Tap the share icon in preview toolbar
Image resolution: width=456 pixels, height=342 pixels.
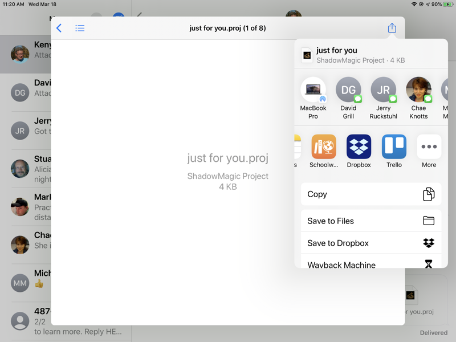coord(392,28)
